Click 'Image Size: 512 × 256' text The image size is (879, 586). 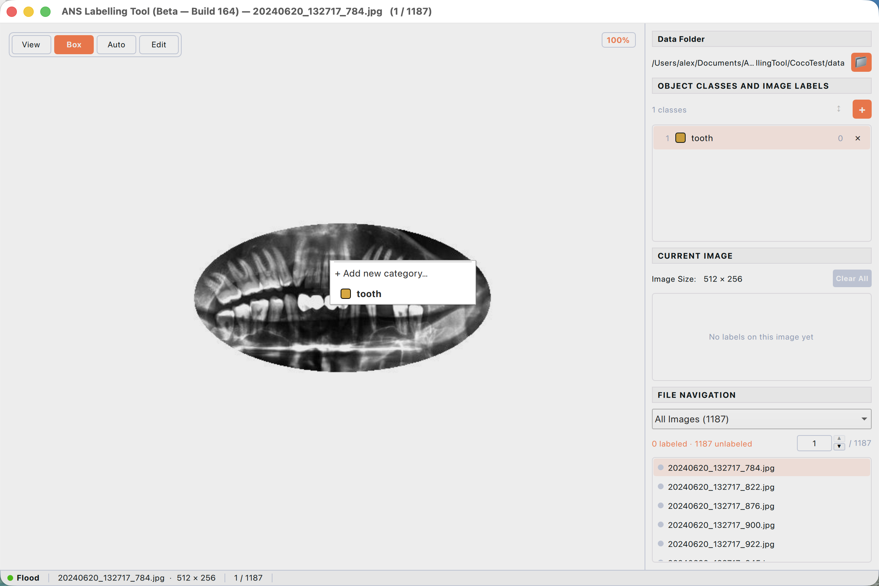coord(697,279)
